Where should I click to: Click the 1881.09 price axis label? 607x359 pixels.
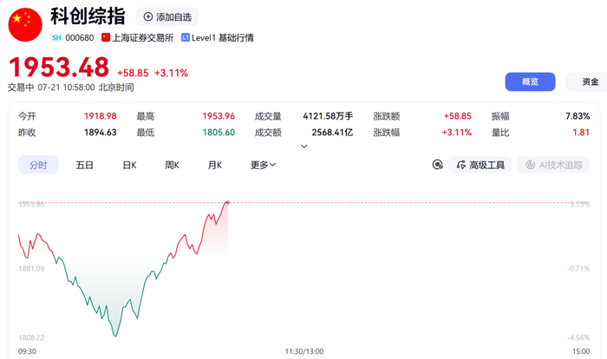click(31, 268)
